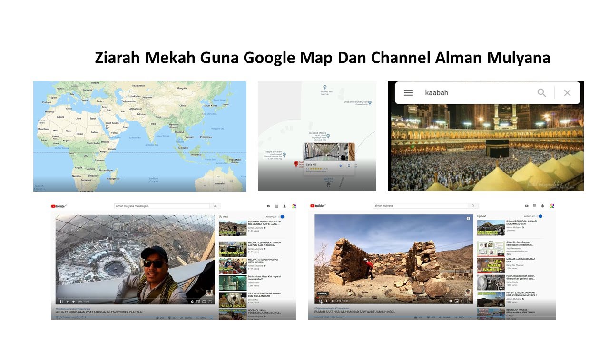Screen dimensions: 609x343
Task: Toggle Autoplay in the Rumah Nabi window
Action: [539, 216]
